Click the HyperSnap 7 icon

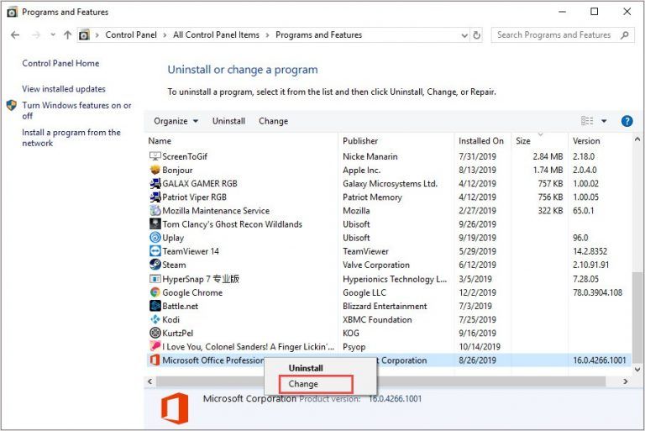[155, 279]
